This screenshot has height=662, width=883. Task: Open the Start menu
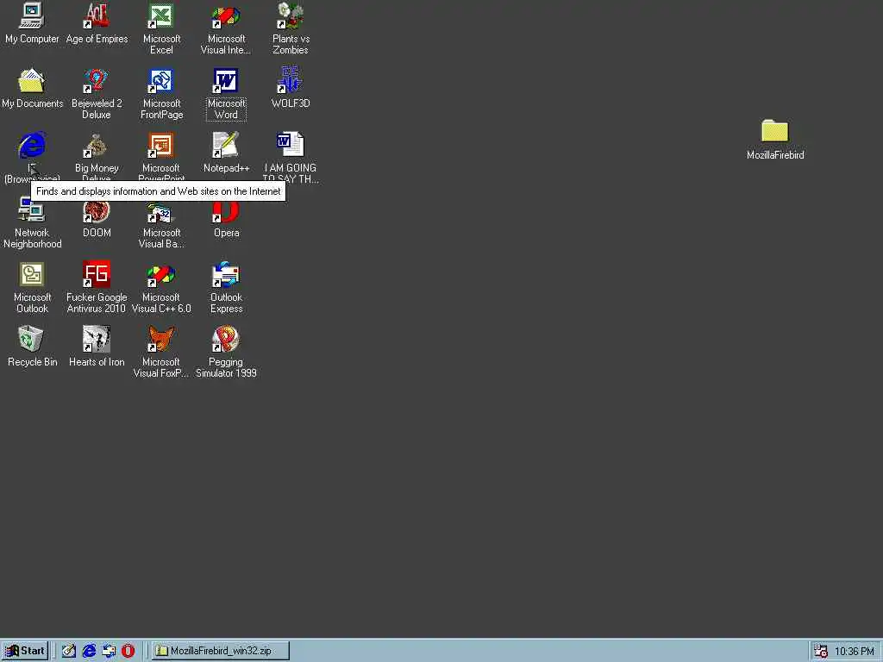click(25, 651)
